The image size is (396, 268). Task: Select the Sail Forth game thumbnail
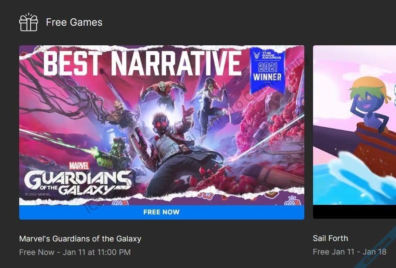click(x=355, y=125)
